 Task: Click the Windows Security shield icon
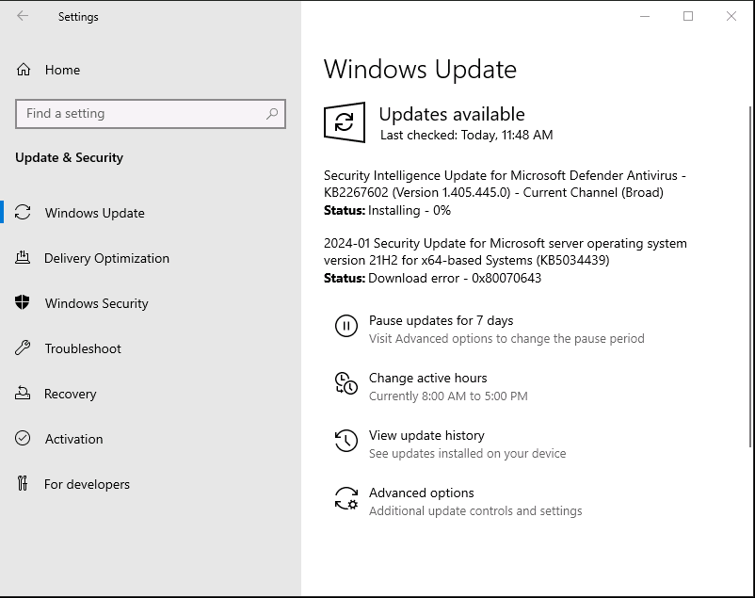click(23, 302)
